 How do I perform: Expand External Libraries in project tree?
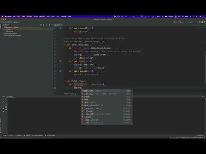pos(3,33)
